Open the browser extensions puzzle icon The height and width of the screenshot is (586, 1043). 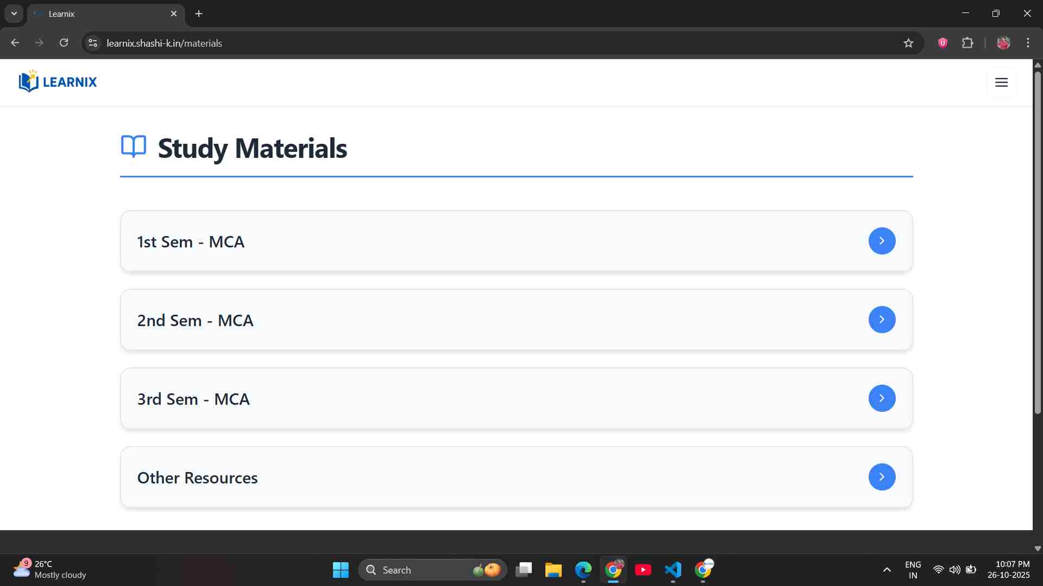tap(967, 43)
